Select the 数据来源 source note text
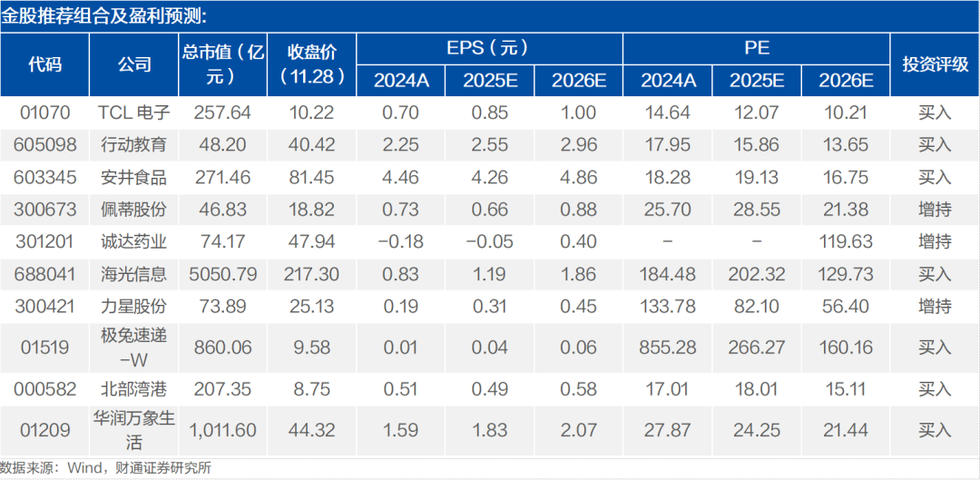 110,467
